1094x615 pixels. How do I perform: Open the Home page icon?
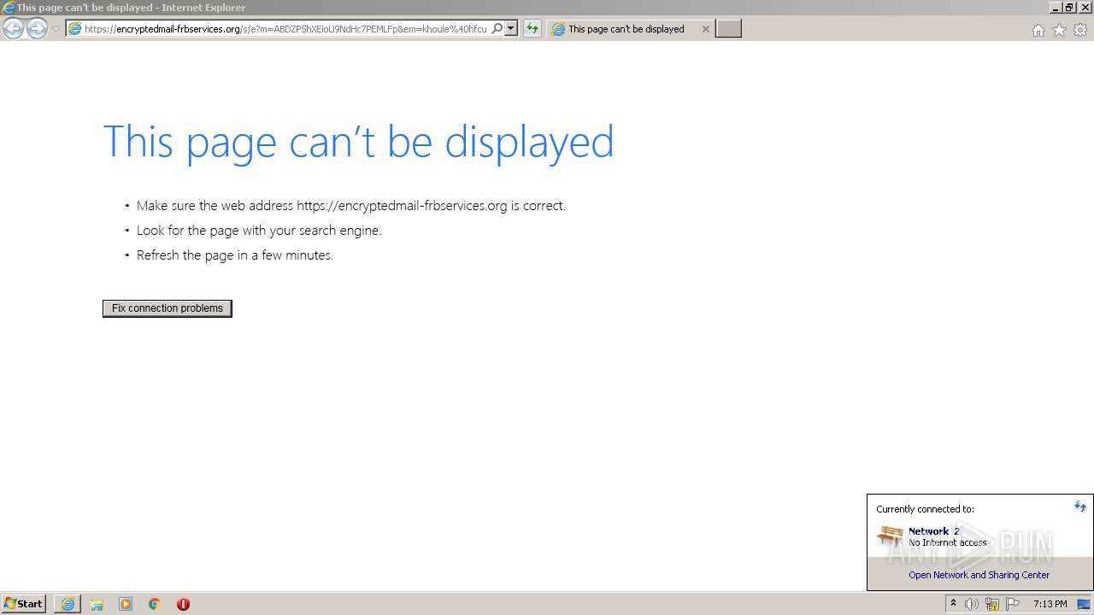pos(1038,30)
